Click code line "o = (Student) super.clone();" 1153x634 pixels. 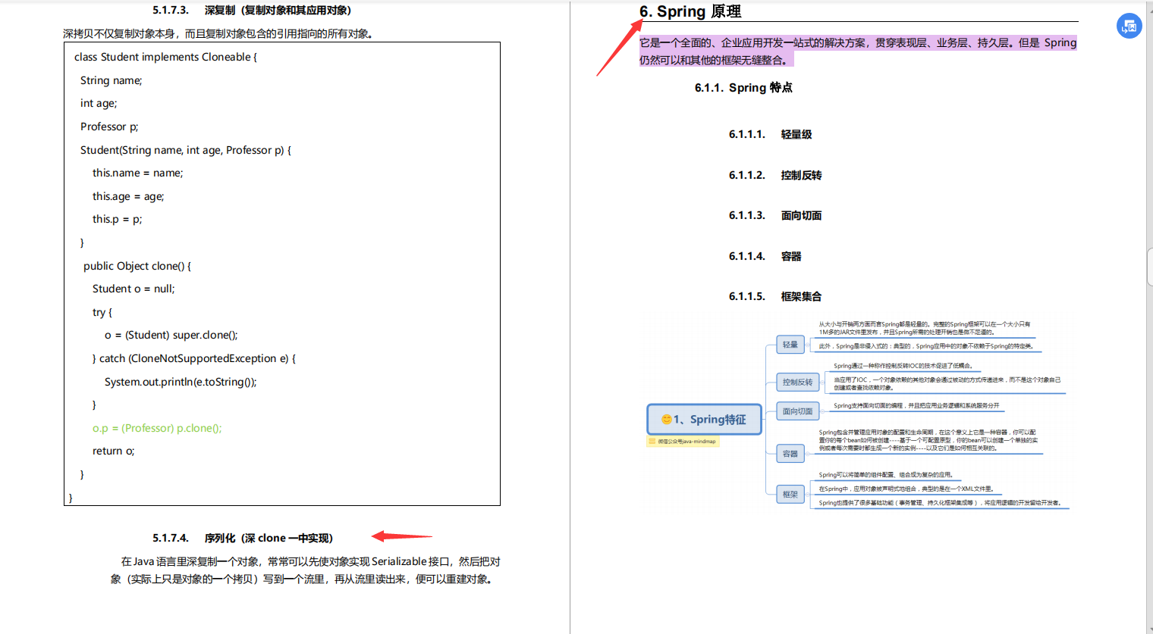point(171,335)
